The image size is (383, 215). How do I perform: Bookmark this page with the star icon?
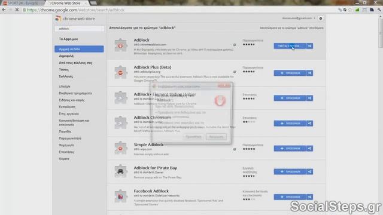350,10
